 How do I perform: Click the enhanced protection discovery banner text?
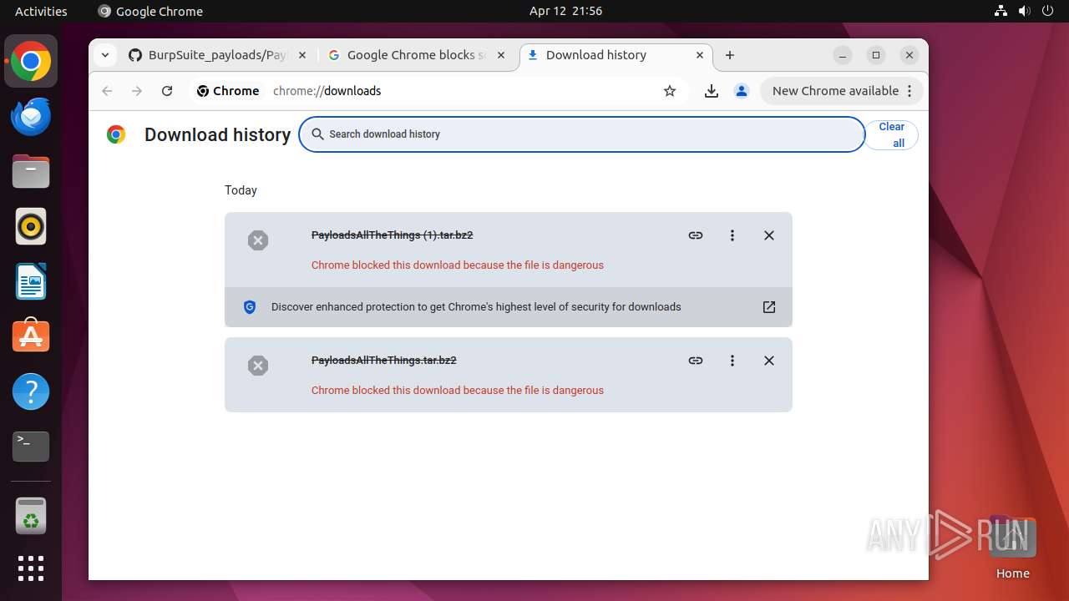(x=476, y=307)
